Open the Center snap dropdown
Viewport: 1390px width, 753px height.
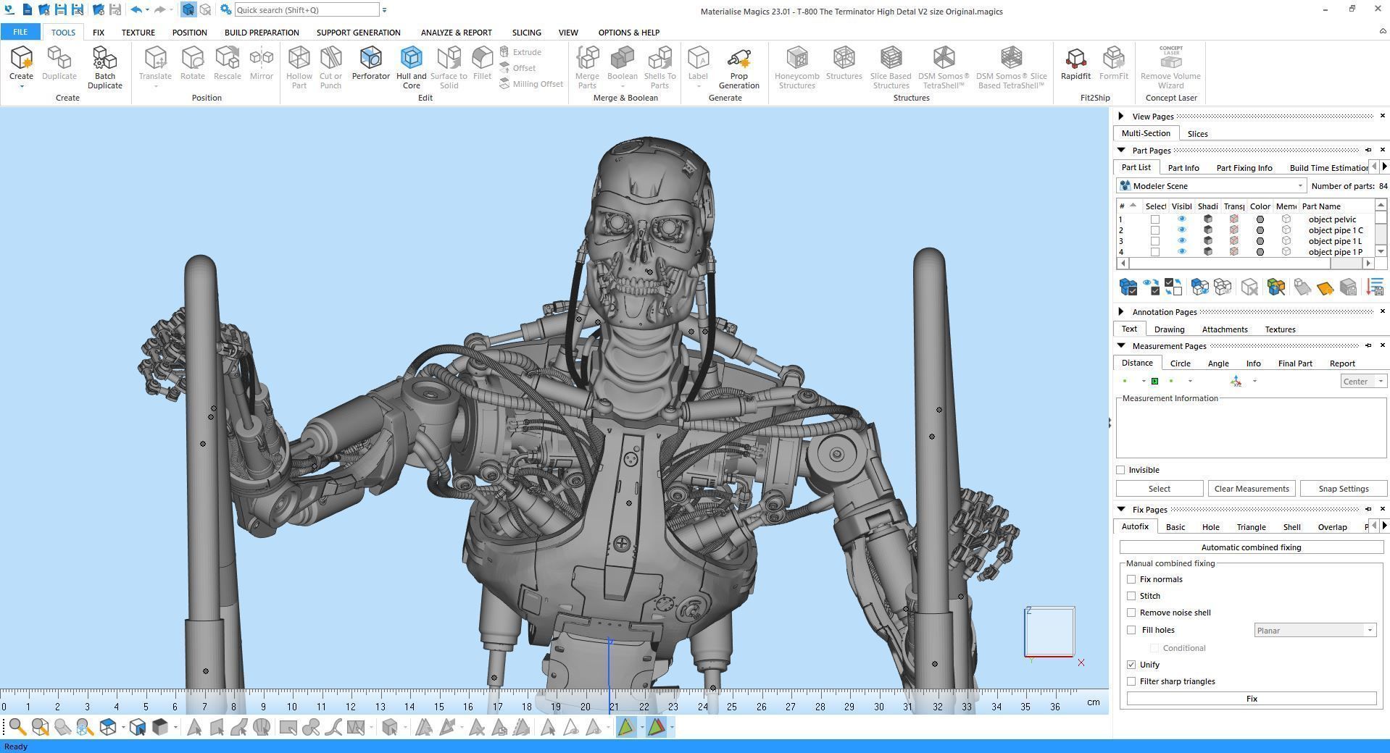[1363, 382]
